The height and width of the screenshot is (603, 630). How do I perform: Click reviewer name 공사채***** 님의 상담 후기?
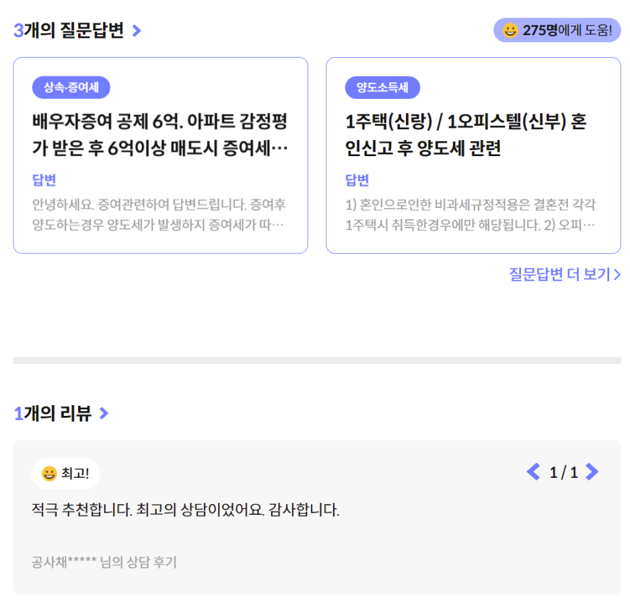coord(104,562)
